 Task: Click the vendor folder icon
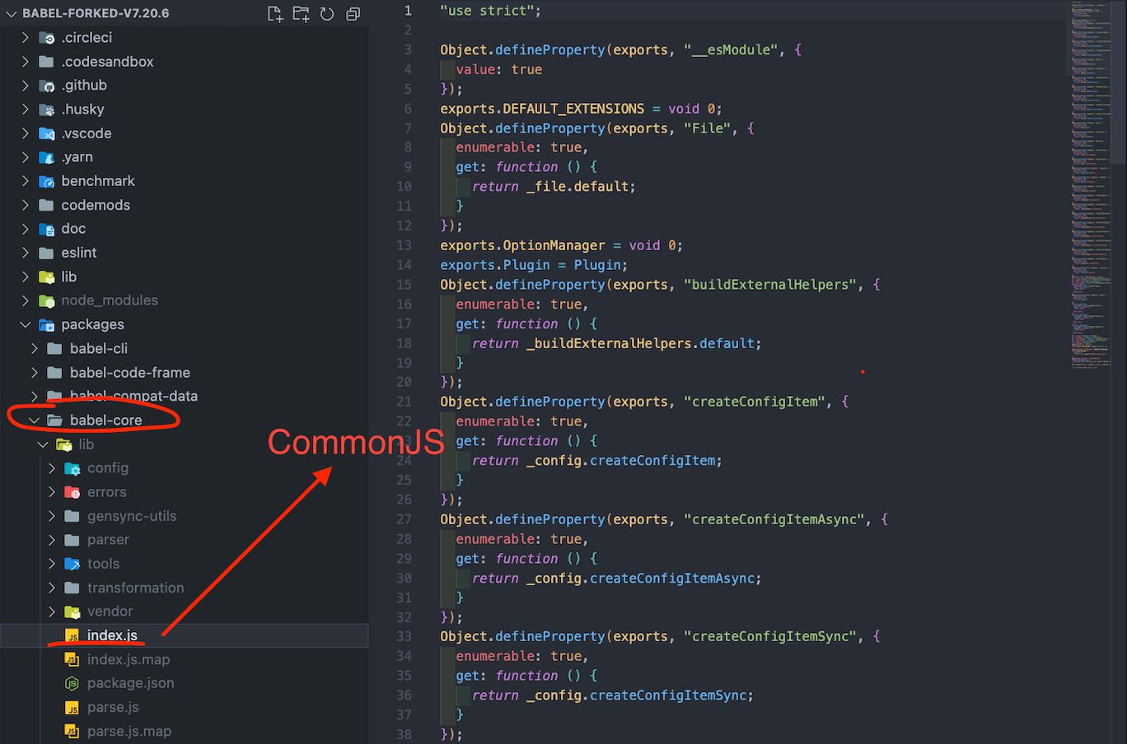(x=72, y=611)
